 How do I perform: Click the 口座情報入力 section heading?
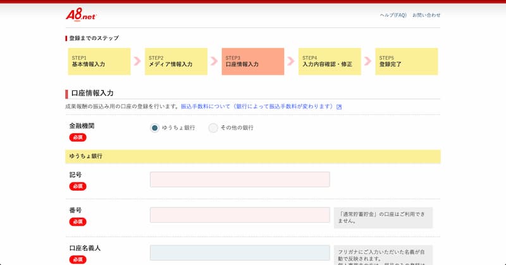(x=92, y=93)
